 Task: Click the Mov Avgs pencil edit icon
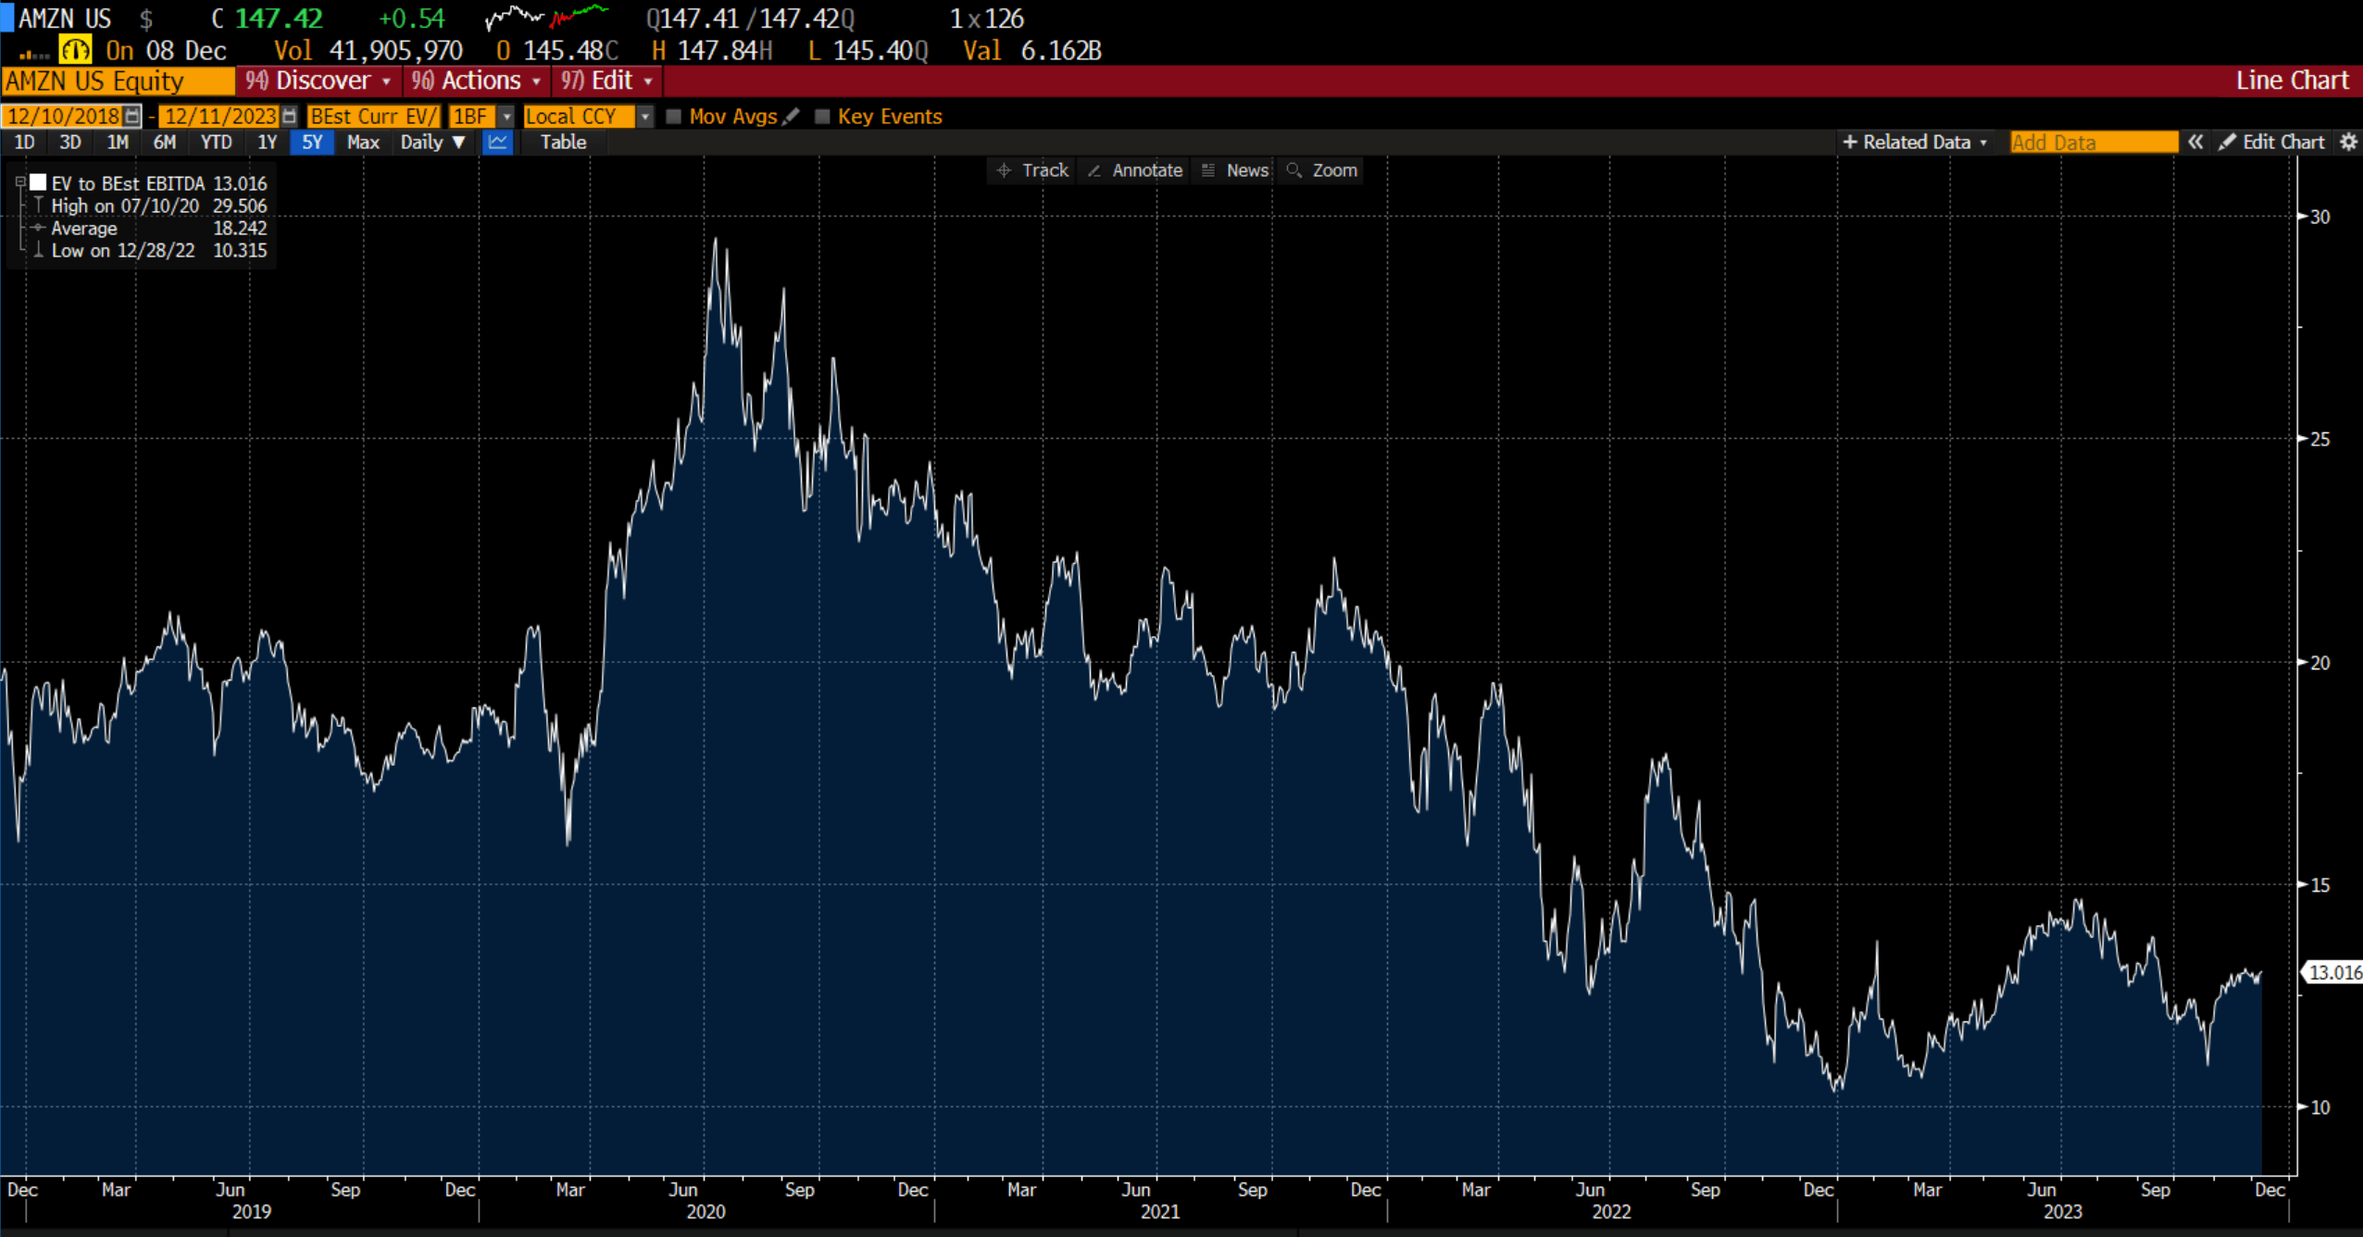[x=791, y=116]
